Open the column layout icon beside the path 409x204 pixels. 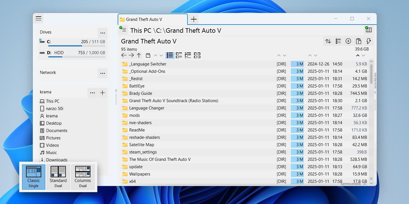tap(369, 30)
